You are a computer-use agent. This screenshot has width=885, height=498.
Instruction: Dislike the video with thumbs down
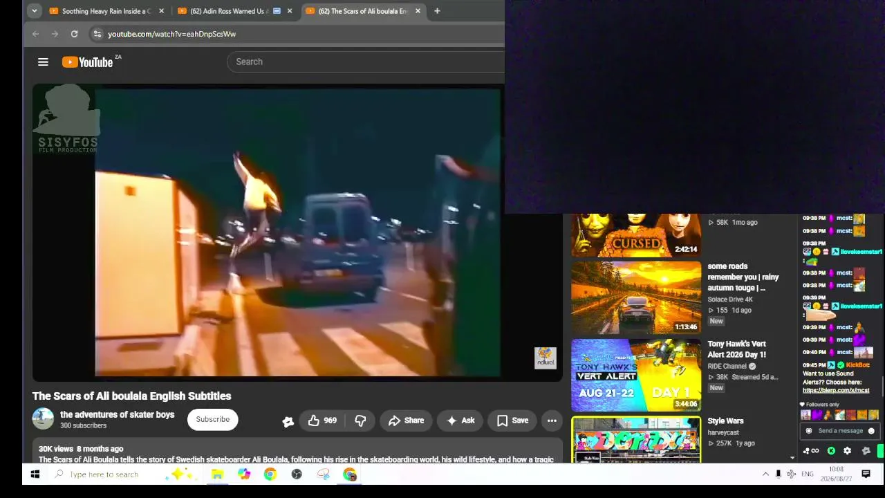coord(360,421)
